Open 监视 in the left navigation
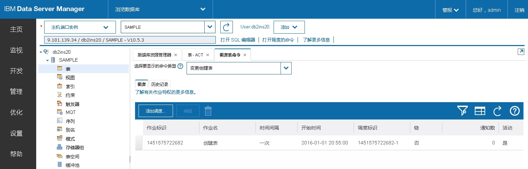Screen dimensions: 528x169 [x=16, y=50]
